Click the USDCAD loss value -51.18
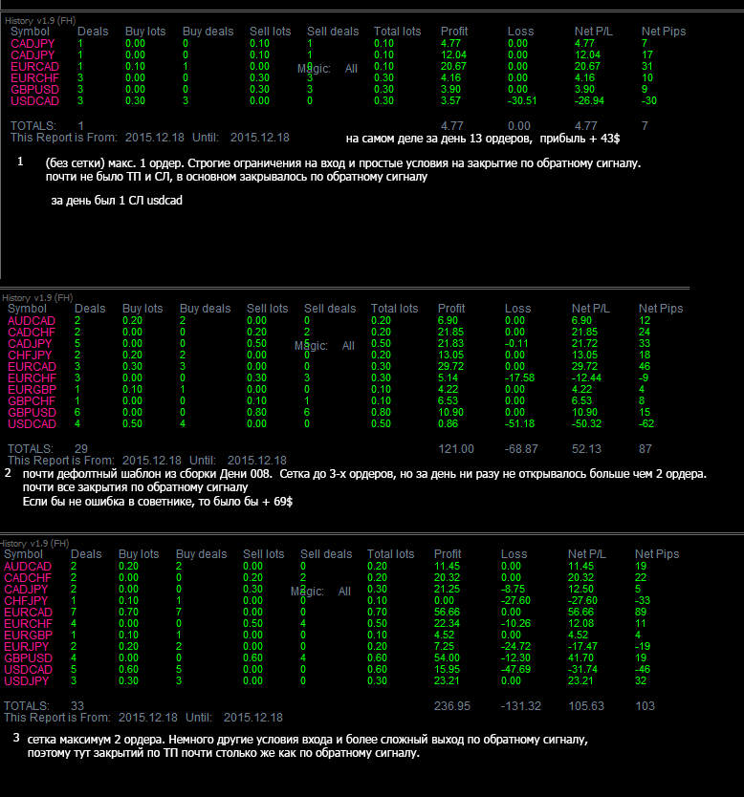Image resolution: width=744 pixels, height=797 pixels. (x=519, y=424)
